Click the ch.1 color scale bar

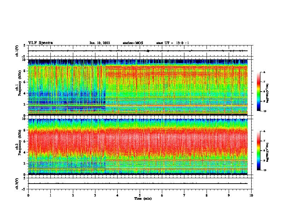click(258, 92)
